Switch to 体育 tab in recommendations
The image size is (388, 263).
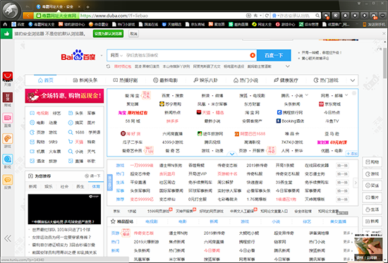[x=96, y=187]
